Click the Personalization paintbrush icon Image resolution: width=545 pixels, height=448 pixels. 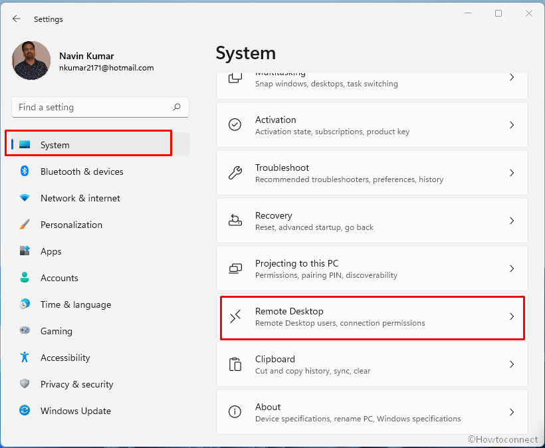[25, 224]
